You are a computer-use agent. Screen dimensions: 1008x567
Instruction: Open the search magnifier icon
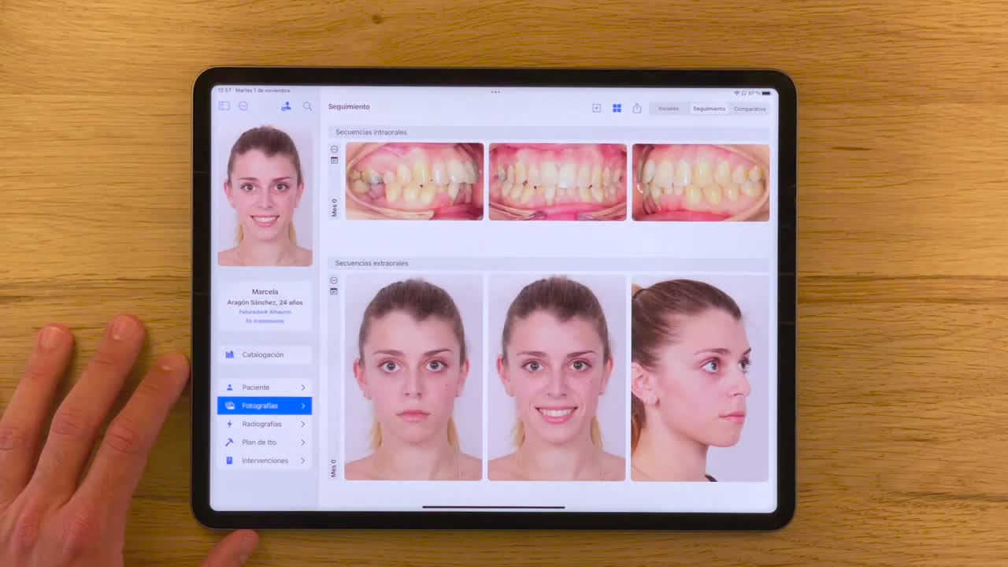(308, 106)
